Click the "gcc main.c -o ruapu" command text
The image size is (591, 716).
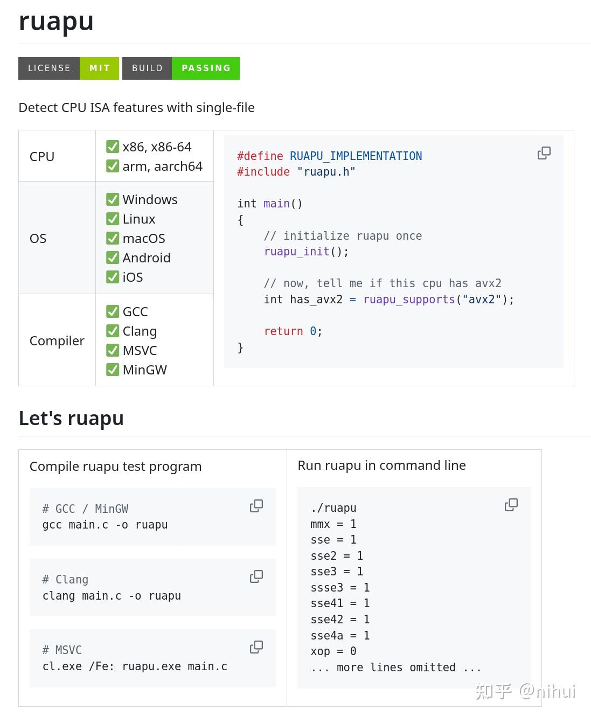[105, 525]
